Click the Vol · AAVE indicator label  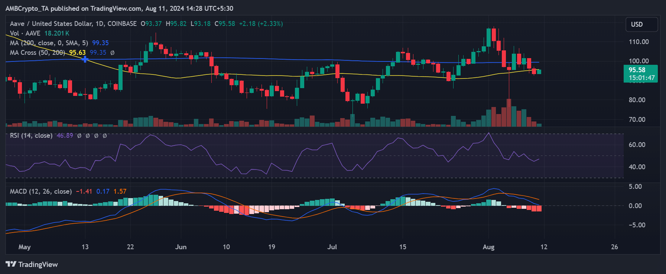pyautogui.click(x=26, y=33)
